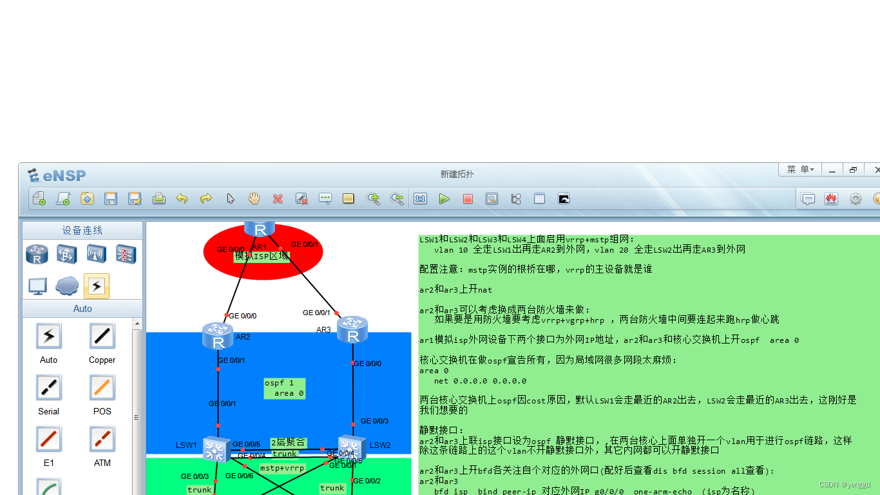Select the hand pan tool

point(254,199)
